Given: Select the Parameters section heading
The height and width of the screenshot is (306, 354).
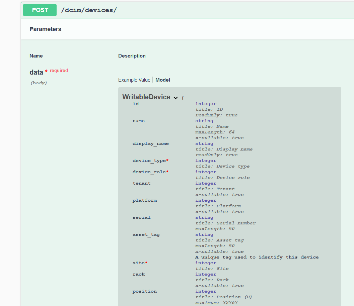Looking at the screenshot, I should [x=45, y=29].
